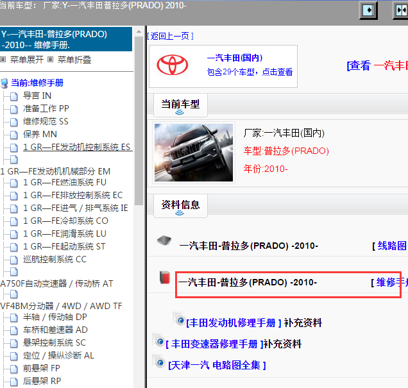Click the computer icon beside 当前:维修手册
This screenshot has width=408, height=388.
coord(4,83)
